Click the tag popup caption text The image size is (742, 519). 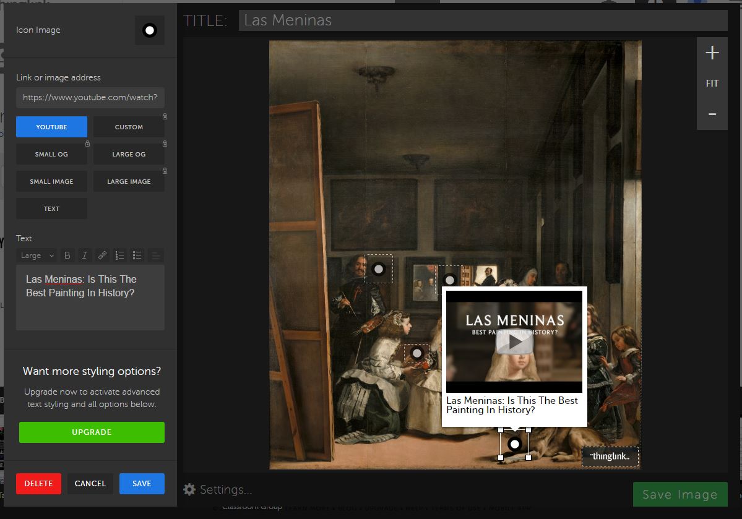(512, 405)
